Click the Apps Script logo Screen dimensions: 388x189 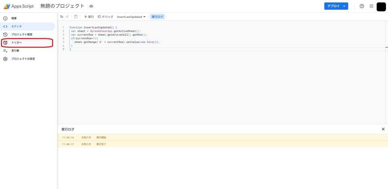pyautogui.click(x=6, y=6)
